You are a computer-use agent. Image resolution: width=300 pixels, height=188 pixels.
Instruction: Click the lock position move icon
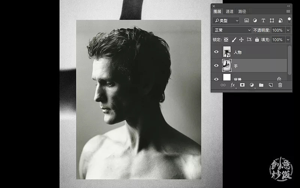click(241, 39)
